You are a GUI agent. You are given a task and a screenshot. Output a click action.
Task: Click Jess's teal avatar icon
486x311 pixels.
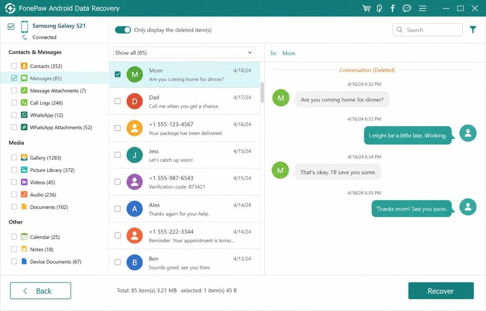[x=135, y=155]
